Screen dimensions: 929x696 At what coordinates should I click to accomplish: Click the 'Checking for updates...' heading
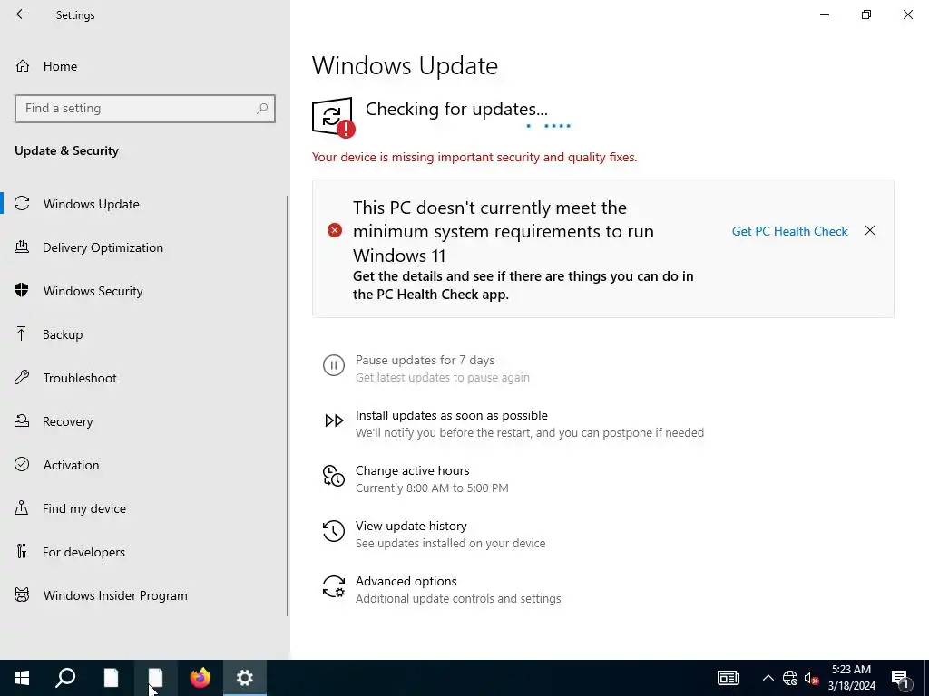coord(456,109)
